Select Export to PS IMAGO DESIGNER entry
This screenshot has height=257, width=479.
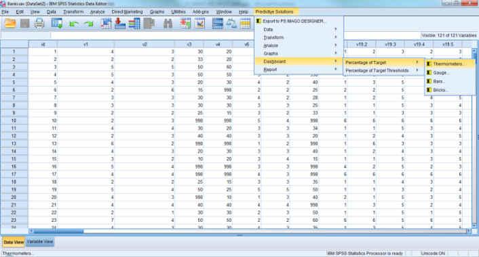pyautogui.click(x=299, y=21)
